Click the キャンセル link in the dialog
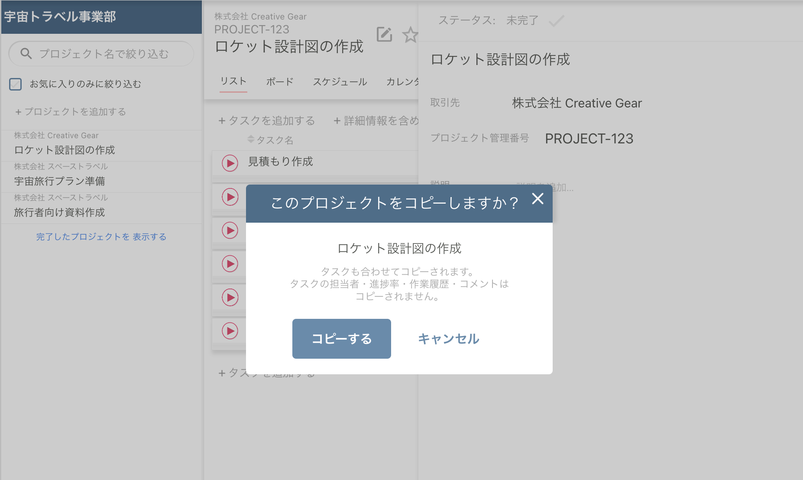The width and height of the screenshot is (803, 480). 448,339
